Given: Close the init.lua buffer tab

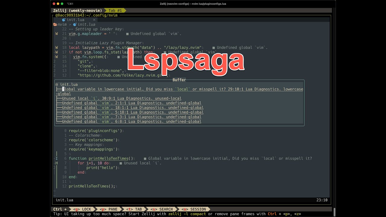Looking at the screenshot, I should [x=94, y=20].
